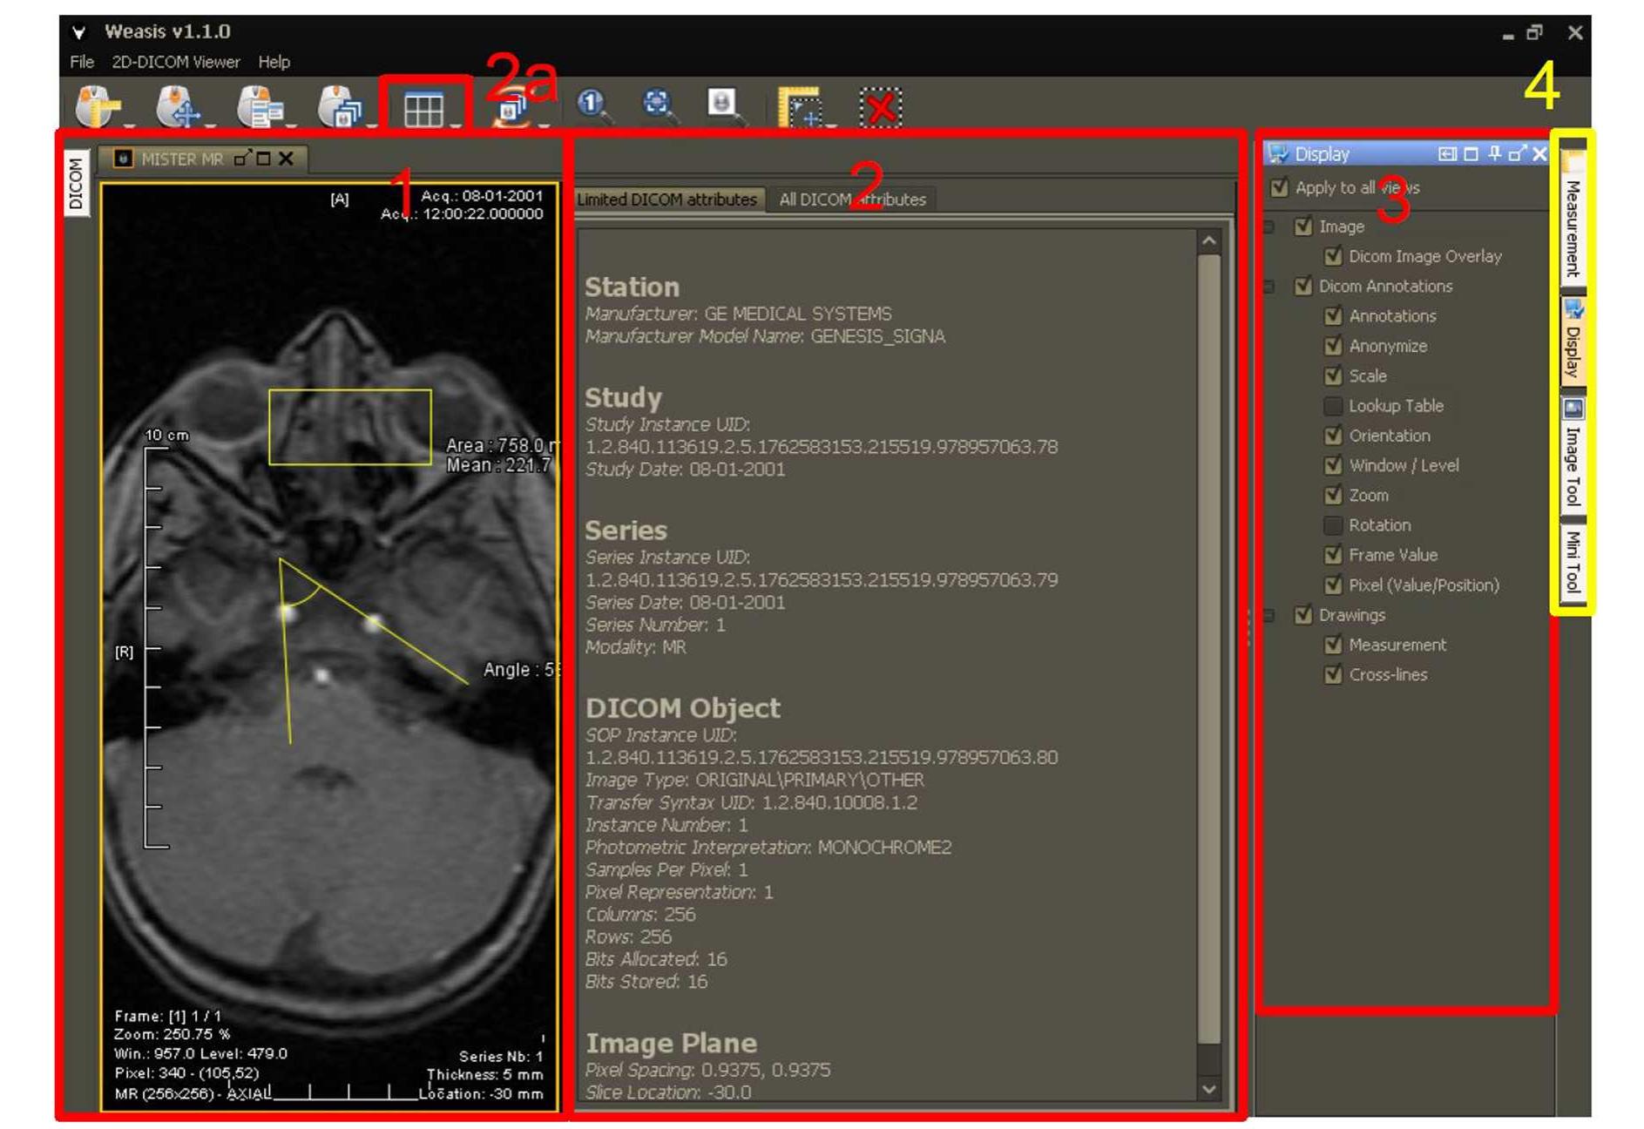Image resolution: width=1644 pixels, height=1129 pixels.
Task: Open dropdown arrow beside synchronize icon
Action: (544, 126)
